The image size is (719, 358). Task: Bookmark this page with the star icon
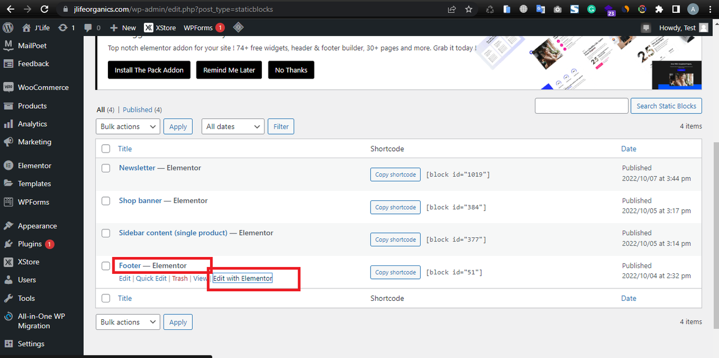(x=468, y=10)
